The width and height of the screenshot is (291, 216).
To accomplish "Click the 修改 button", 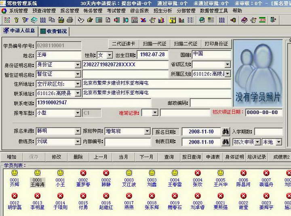I will (x=56, y=157).
